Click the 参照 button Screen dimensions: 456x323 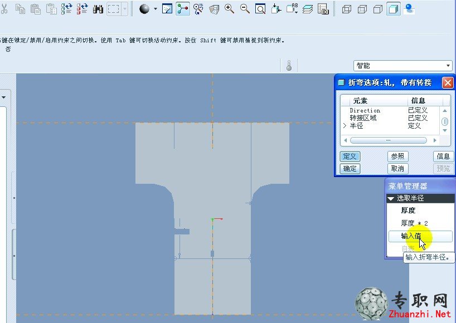click(x=398, y=156)
